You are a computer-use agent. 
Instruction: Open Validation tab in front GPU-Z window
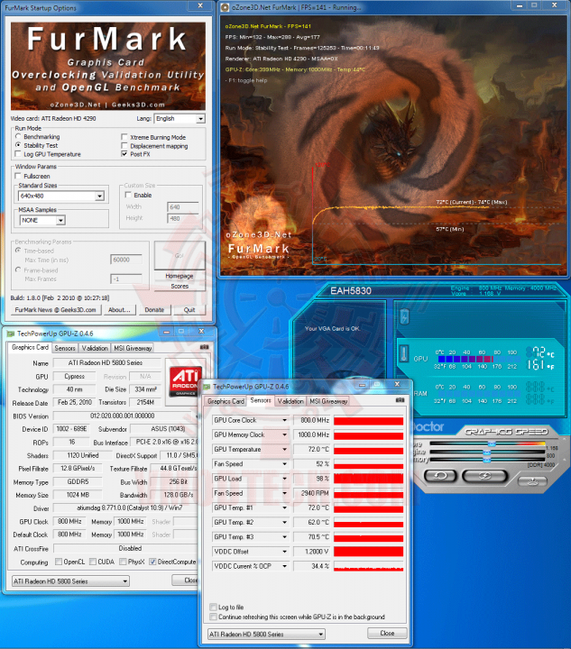(x=290, y=401)
